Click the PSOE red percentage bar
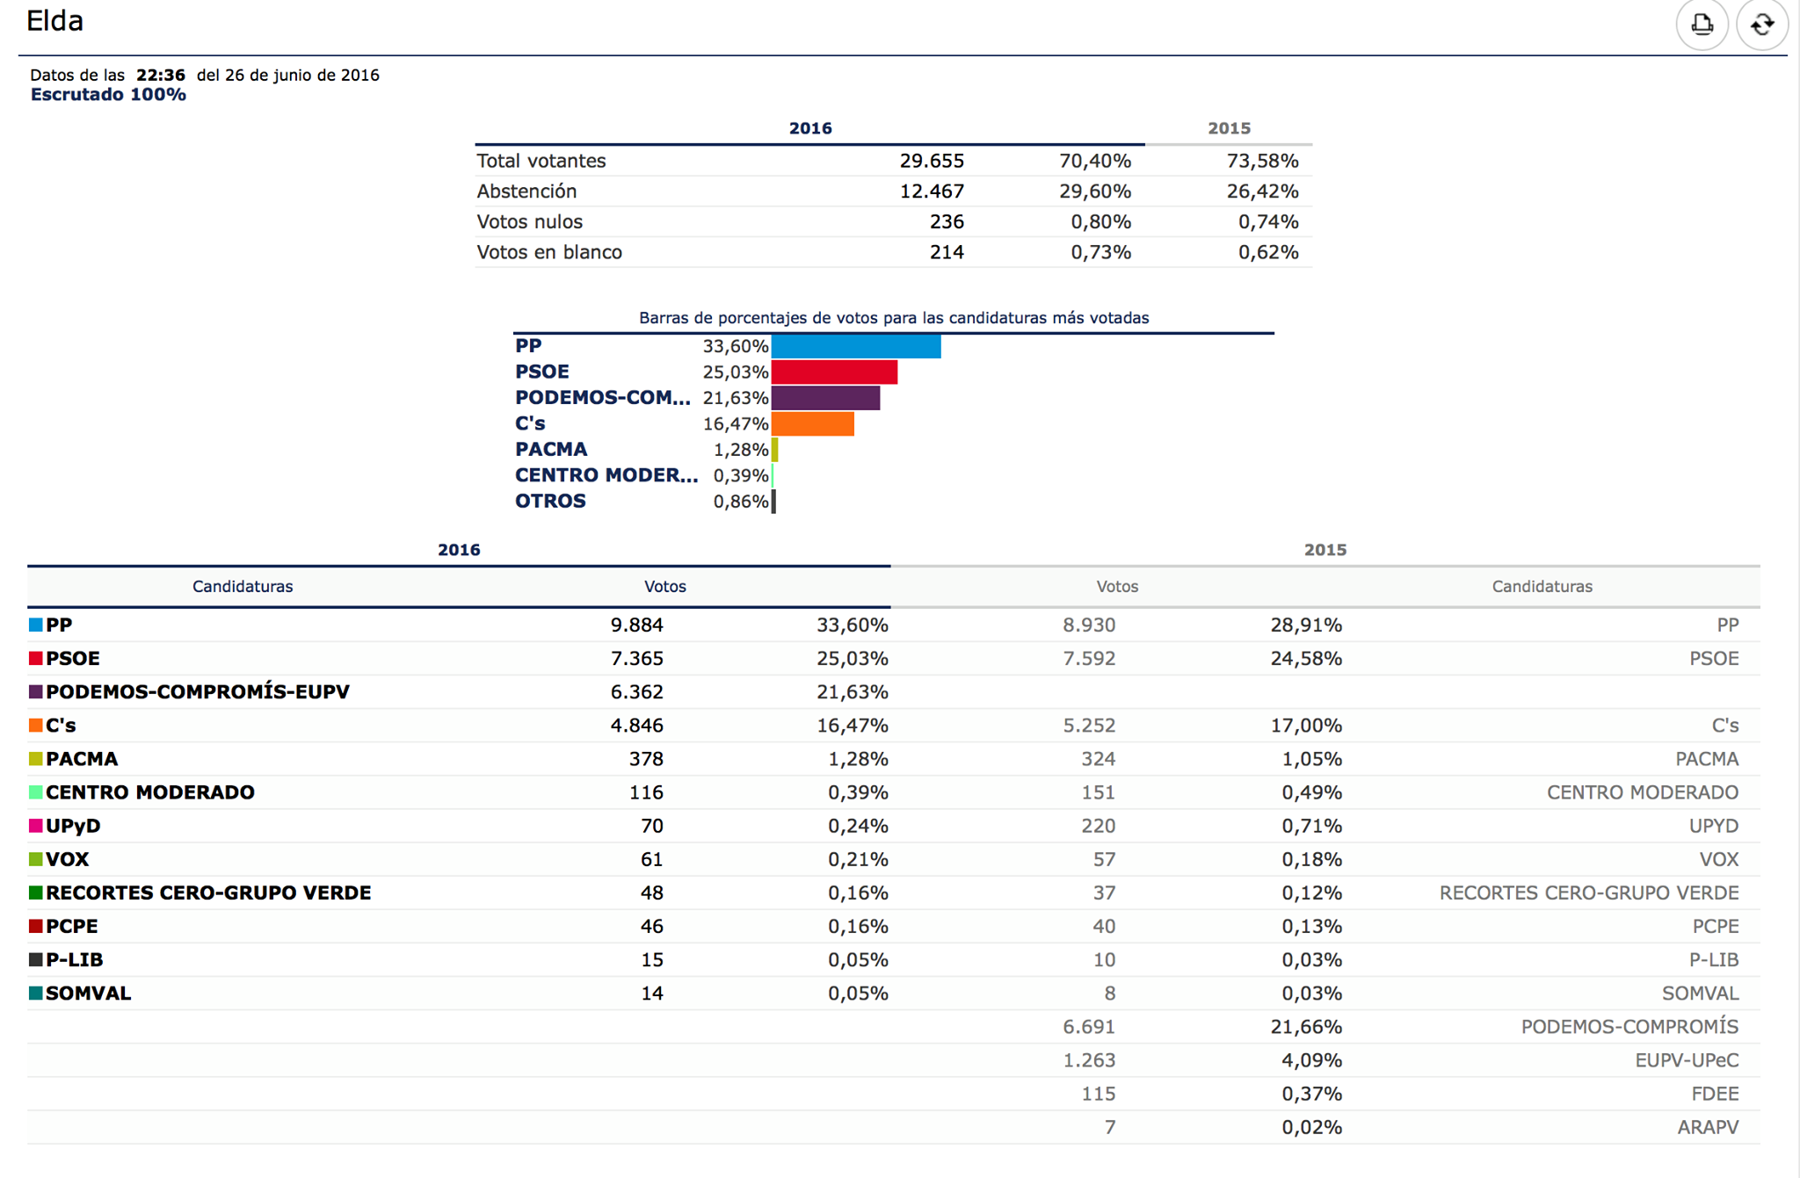Image resolution: width=1800 pixels, height=1178 pixels. click(834, 372)
